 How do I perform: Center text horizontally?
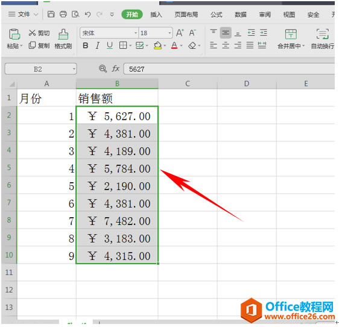[x=226, y=45]
